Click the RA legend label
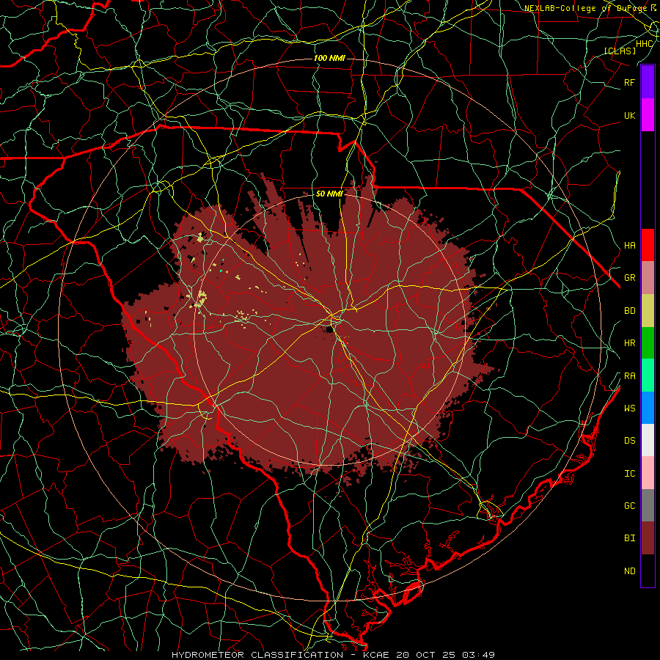This screenshot has width=660, height=660. tap(629, 376)
